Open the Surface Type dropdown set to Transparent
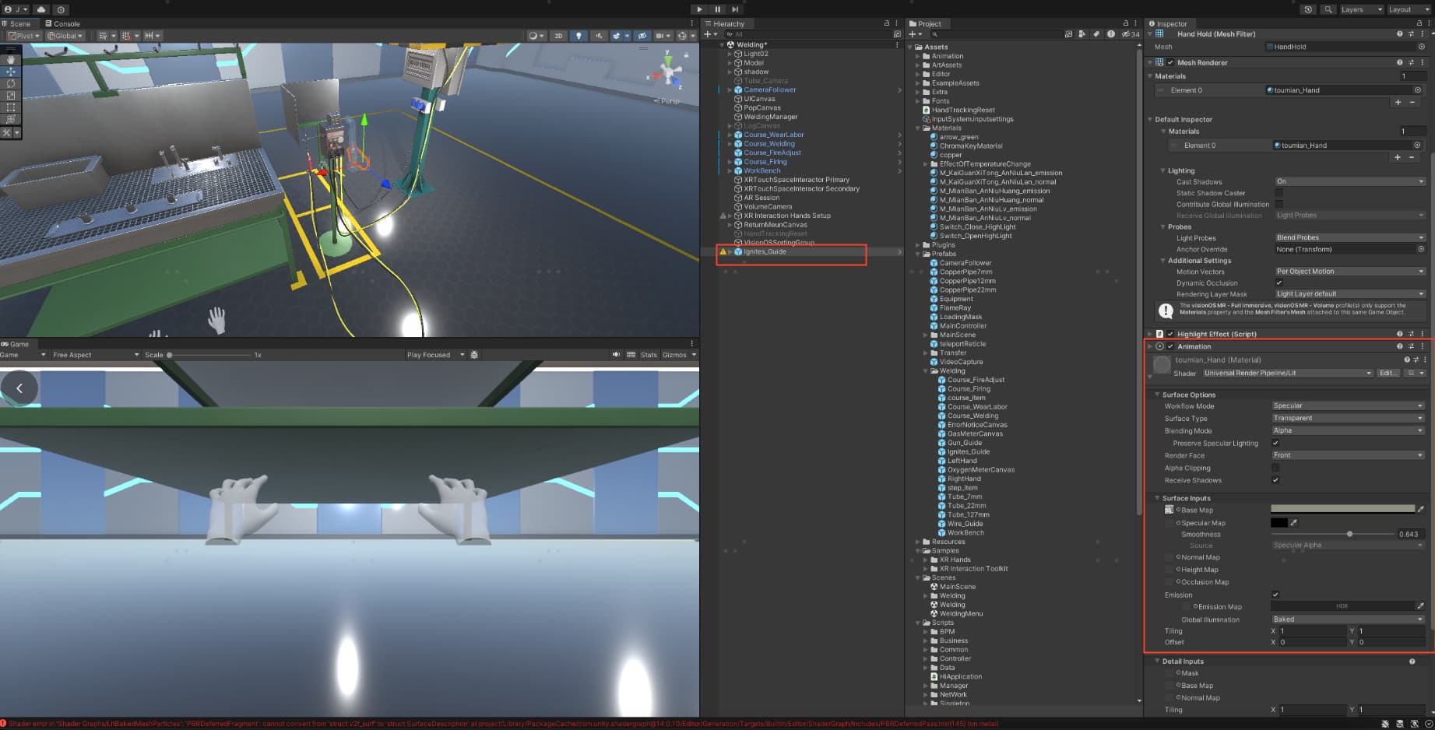 pyautogui.click(x=1347, y=418)
